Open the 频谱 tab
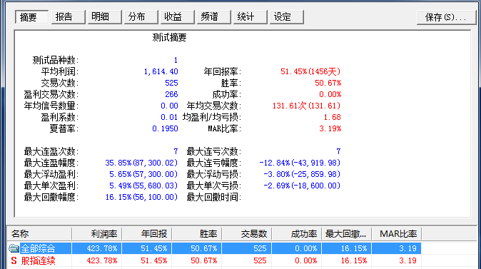Screen dimensions: 481x269 214,17
